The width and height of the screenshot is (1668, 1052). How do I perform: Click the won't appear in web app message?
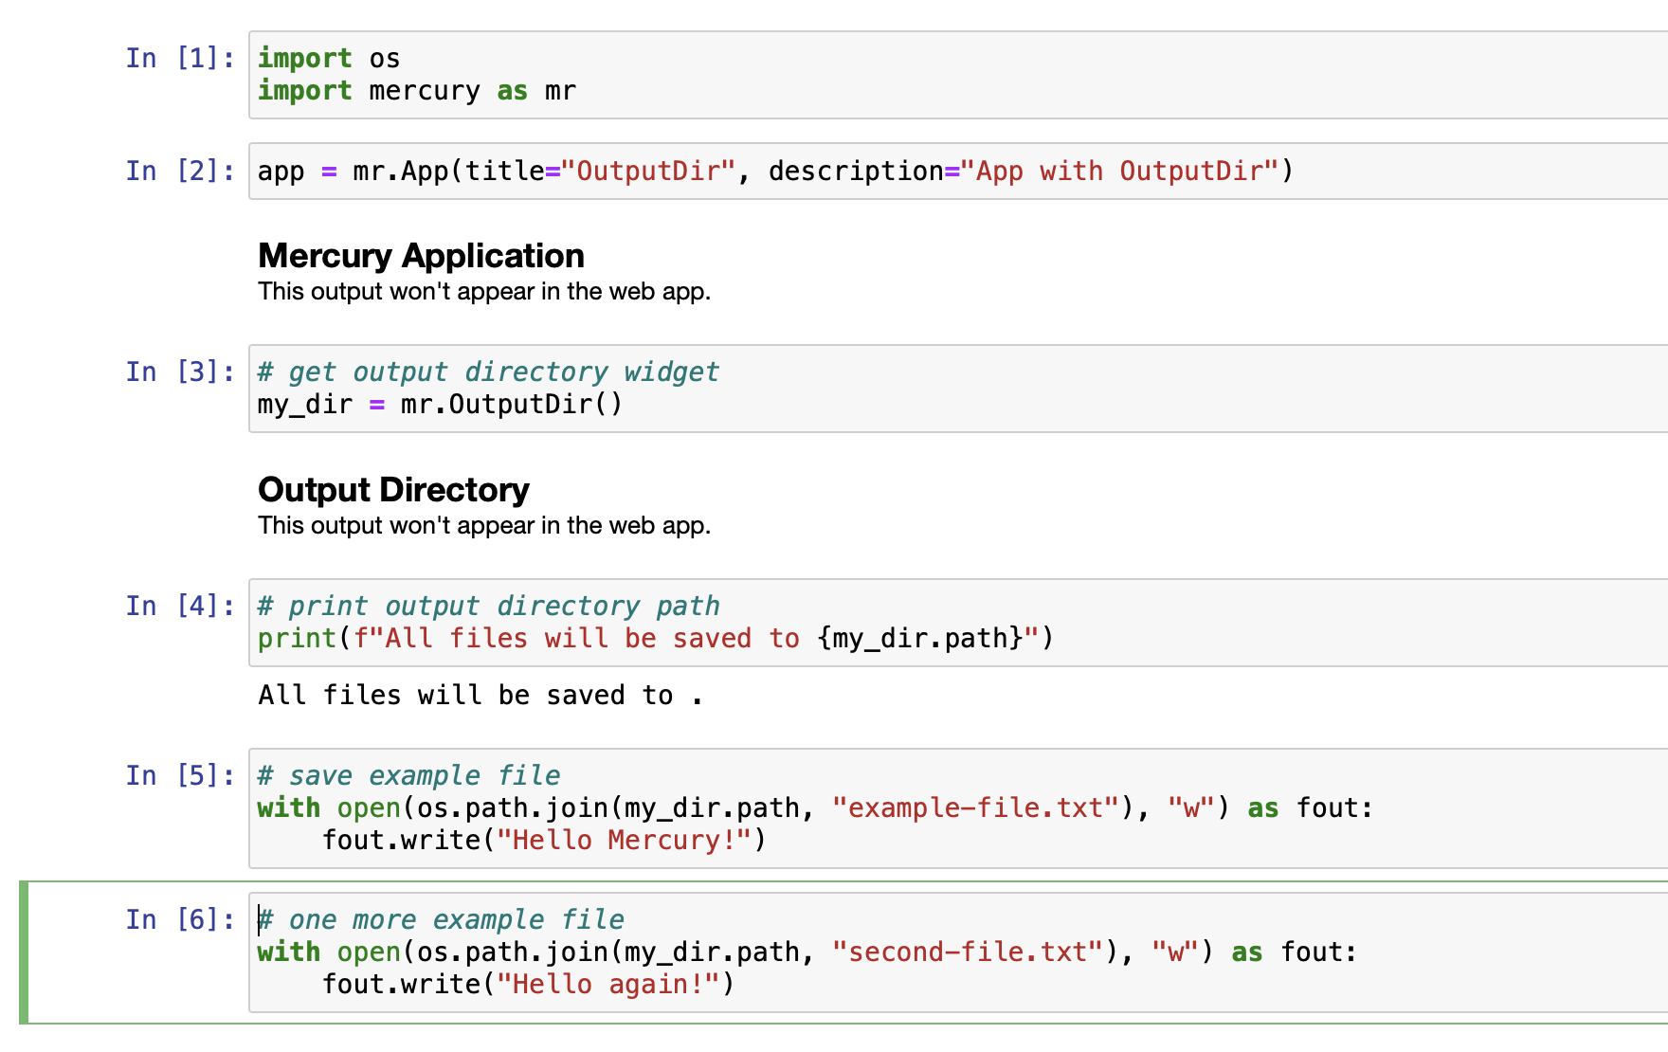tap(483, 291)
